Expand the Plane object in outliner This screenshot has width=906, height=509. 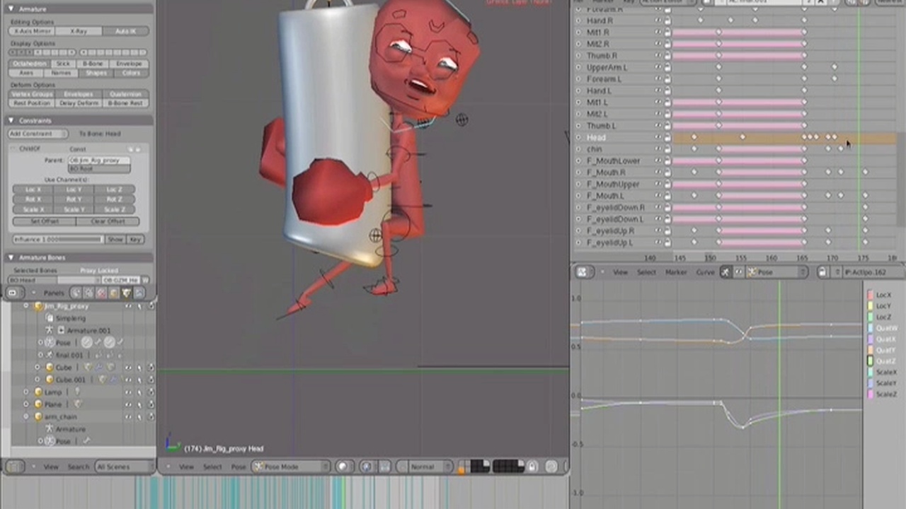point(27,404)
